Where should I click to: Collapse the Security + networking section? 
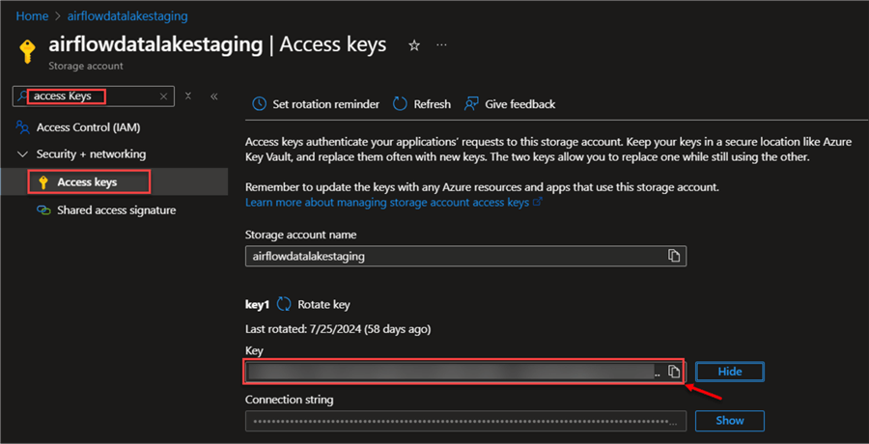point(23,154)
